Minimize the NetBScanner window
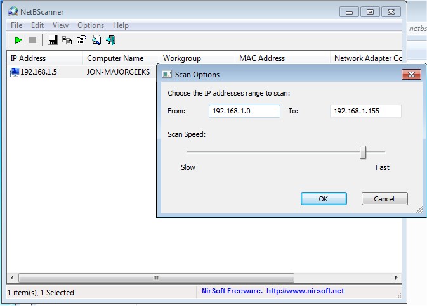The width and height of the screenshot is (427, 306). tap(349, 12)
